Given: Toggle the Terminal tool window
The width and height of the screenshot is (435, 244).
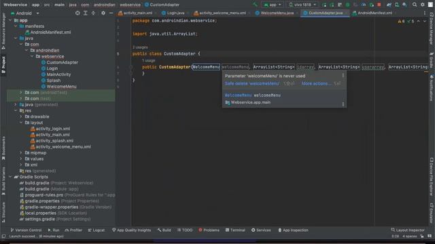Looking at the screenshot, I should point(235,230).
